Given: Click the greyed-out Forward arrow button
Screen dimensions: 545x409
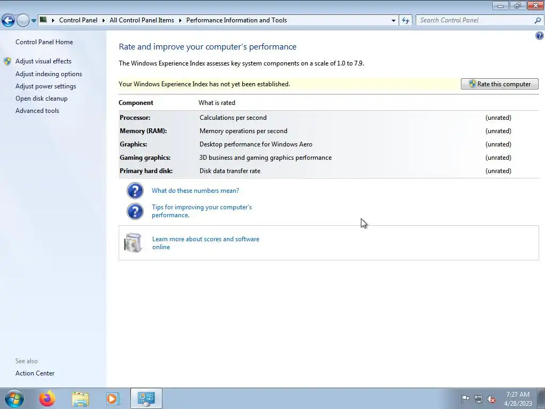Looking at the screenshot, I should [23, 21].
